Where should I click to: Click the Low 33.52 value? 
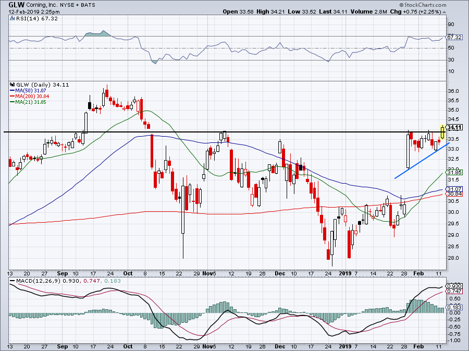302,11
